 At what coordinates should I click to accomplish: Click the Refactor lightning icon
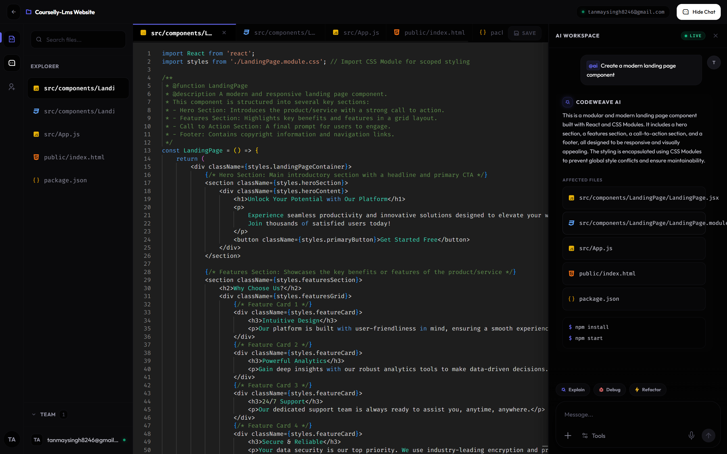pos(637,390)
